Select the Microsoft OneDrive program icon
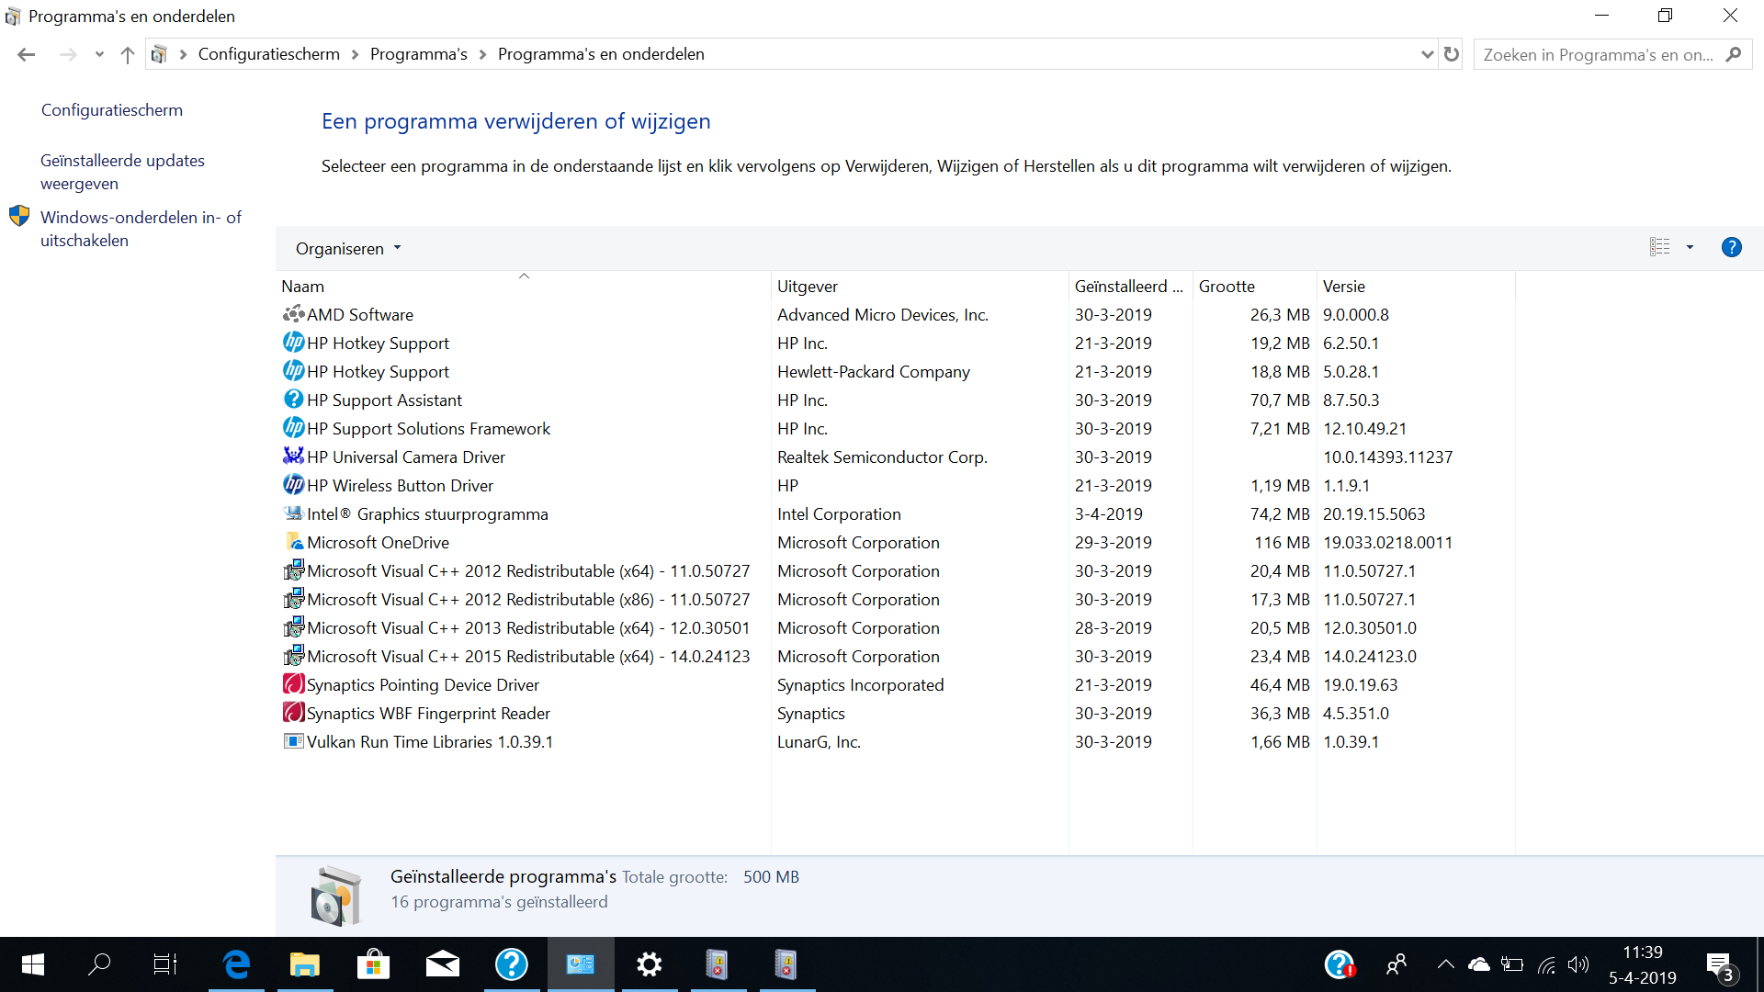Viewport: 1764px width, 992px height. coord(292,542)
